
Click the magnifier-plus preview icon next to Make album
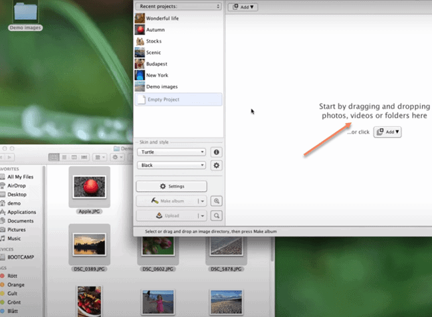(217, 201)
